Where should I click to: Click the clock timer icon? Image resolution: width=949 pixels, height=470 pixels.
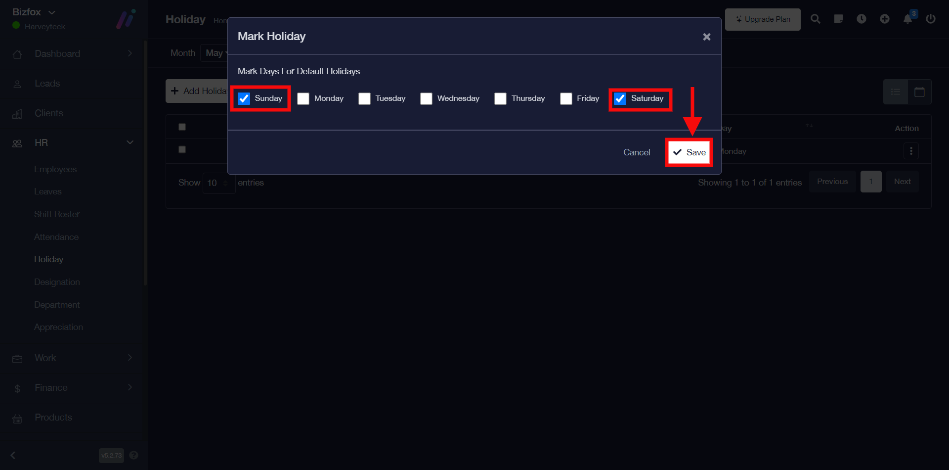tap(862, 19)
